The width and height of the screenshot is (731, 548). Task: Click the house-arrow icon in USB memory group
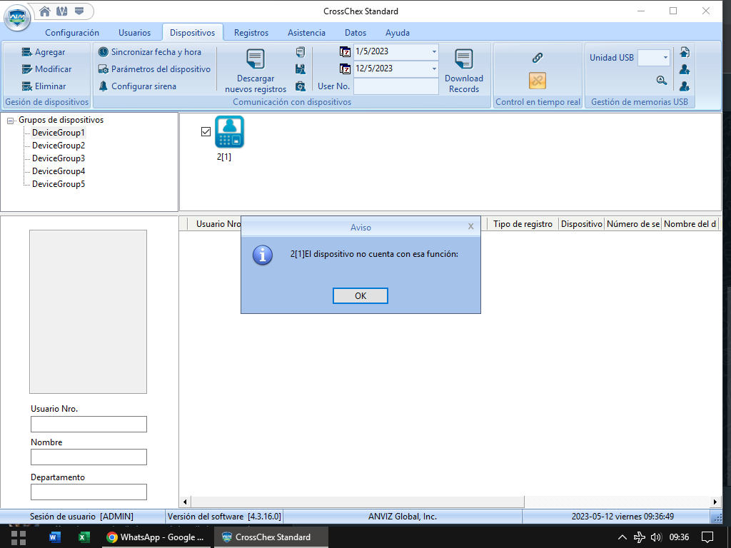(685, 52)
